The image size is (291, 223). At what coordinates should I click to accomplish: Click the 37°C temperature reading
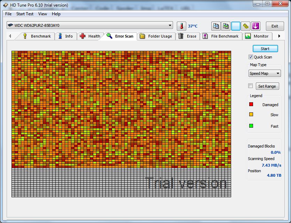[192, 26]
